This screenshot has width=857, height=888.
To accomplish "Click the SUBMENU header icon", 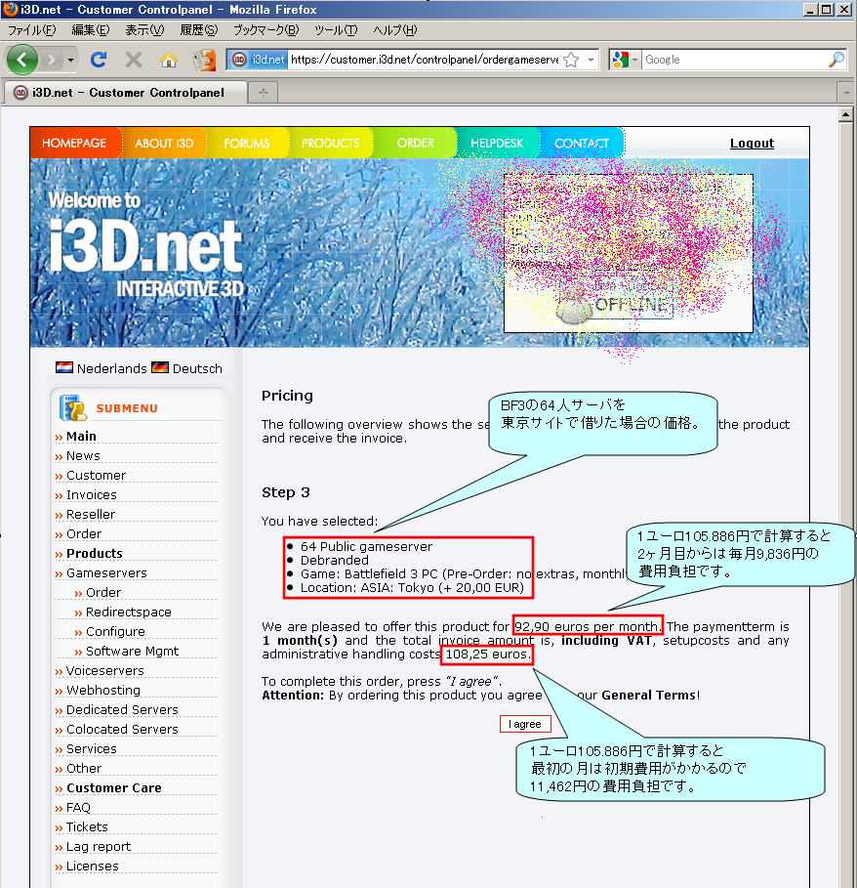I will (x=73, y=407).
